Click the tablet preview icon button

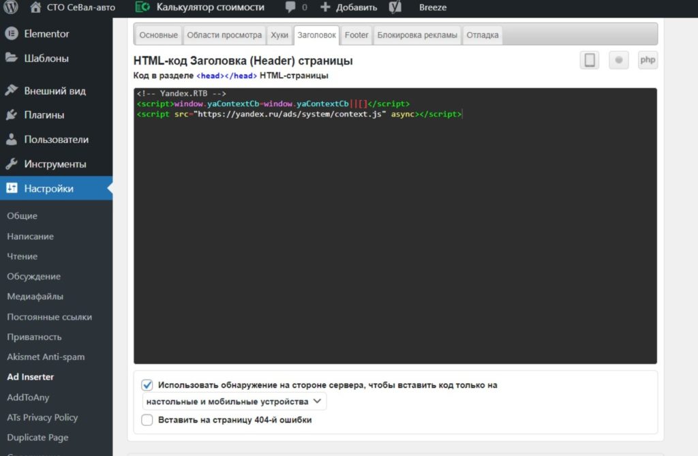coord(590,60)
